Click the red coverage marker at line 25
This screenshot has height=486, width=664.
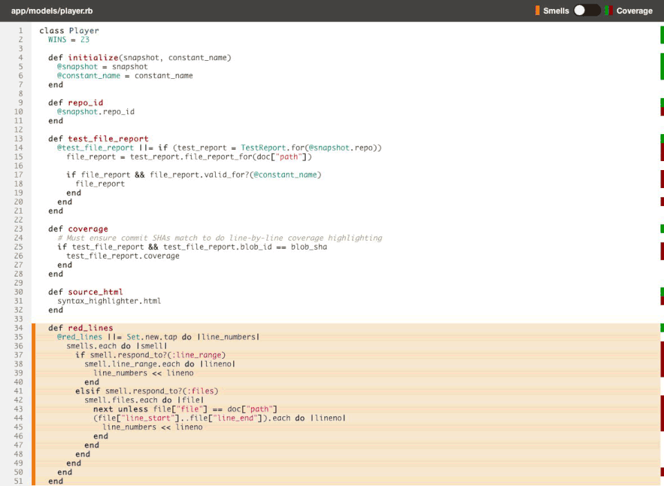(x=662, y=252)
